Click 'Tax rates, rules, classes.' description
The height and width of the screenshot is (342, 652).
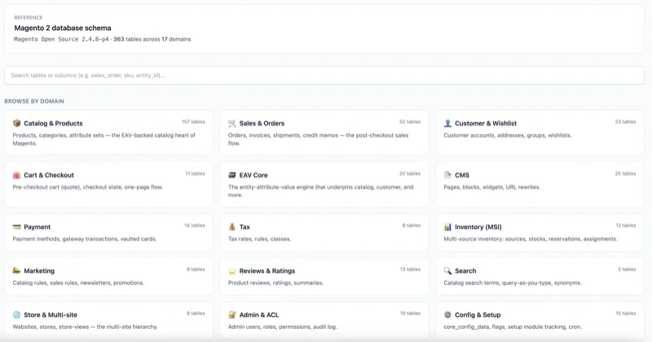[x=259, y=239]
